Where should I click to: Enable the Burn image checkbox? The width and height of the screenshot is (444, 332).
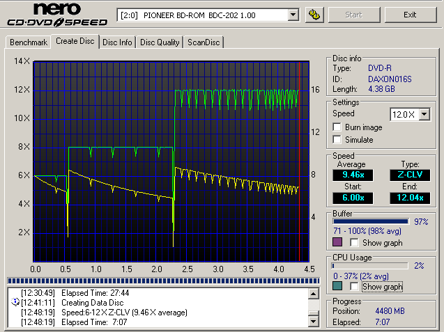(x=338, y=127)
